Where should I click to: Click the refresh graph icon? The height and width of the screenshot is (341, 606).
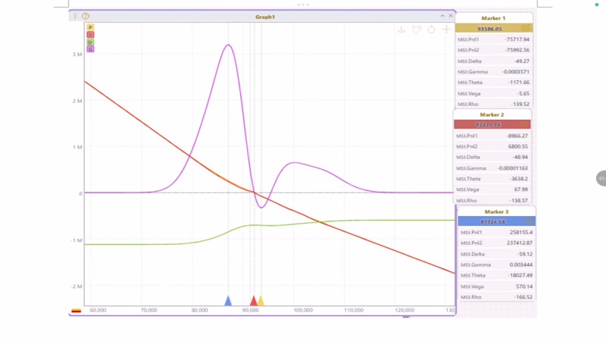[431, 30]
